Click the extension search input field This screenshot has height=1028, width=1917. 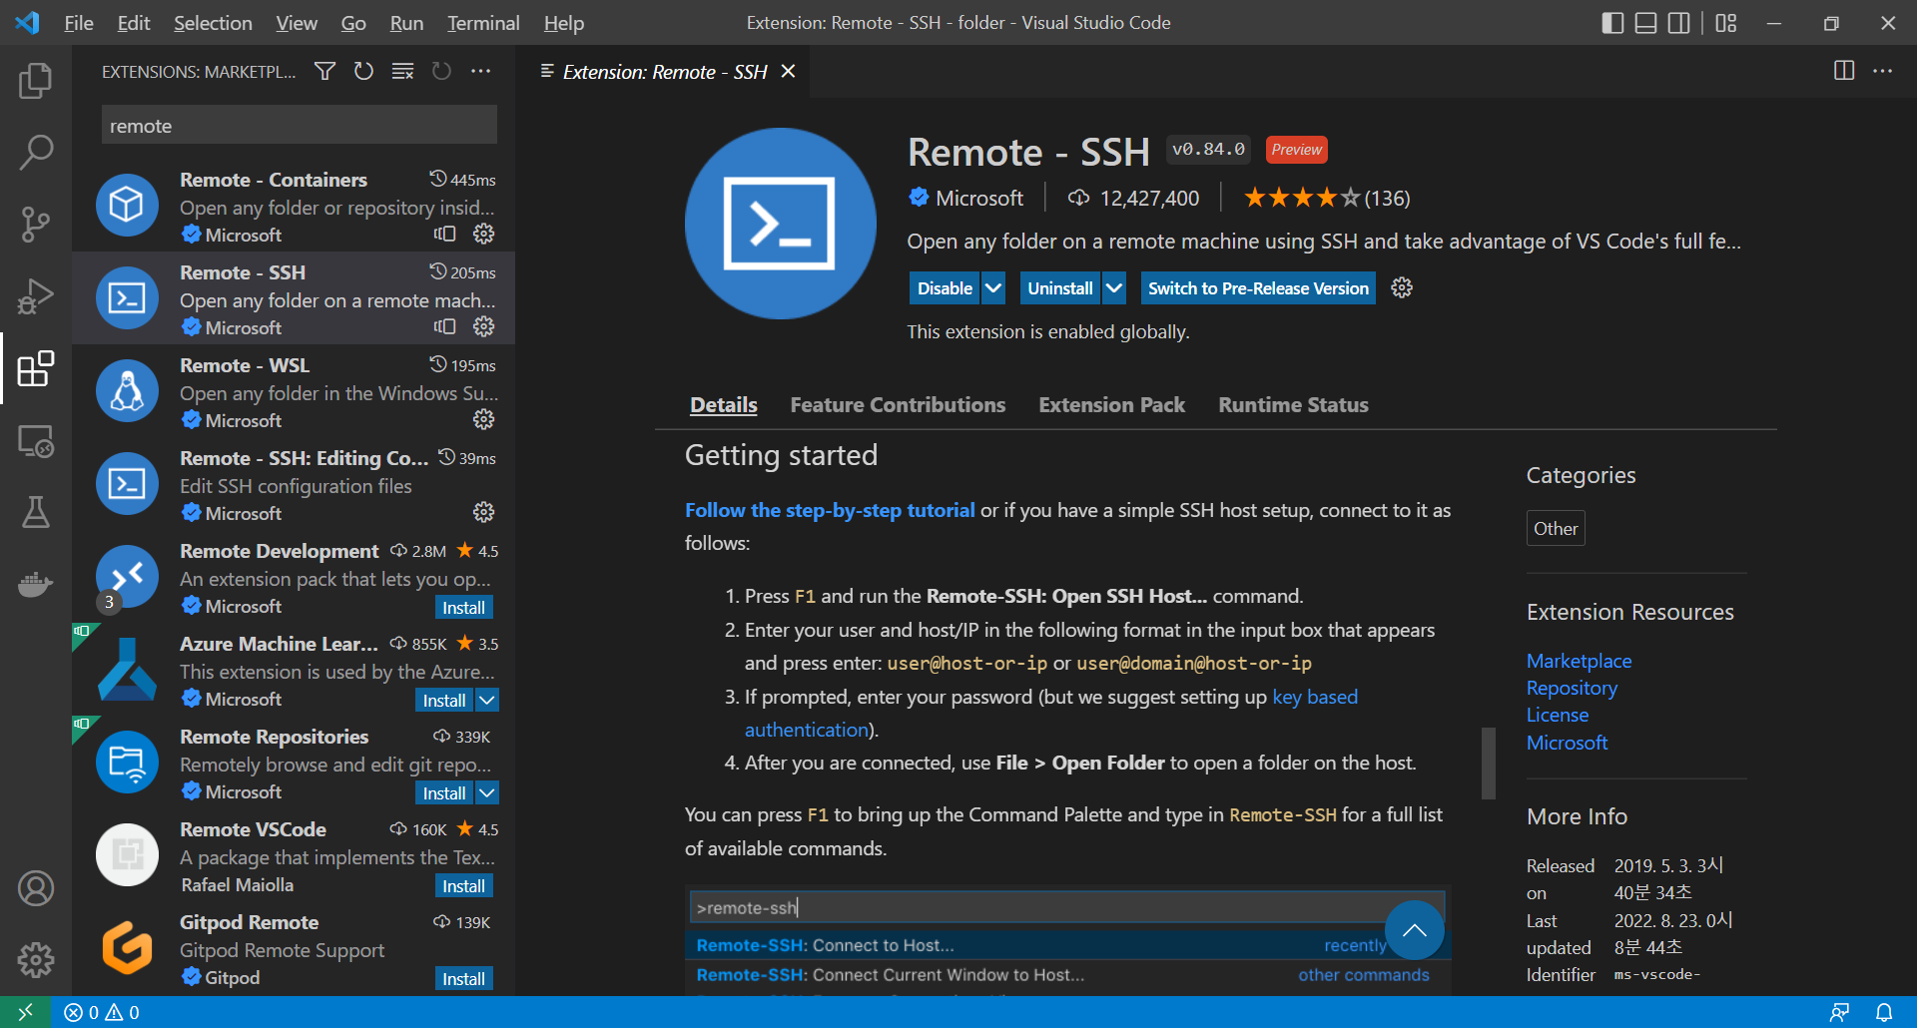tap(298, 124)
